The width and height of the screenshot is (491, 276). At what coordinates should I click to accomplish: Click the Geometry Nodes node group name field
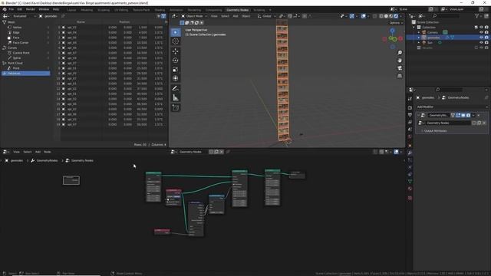[x=447, y=123]
